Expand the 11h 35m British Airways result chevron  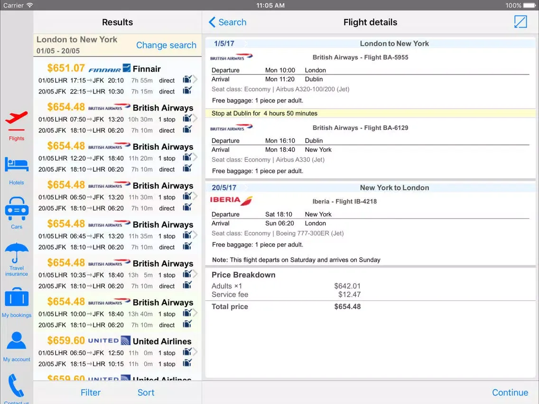195,235
